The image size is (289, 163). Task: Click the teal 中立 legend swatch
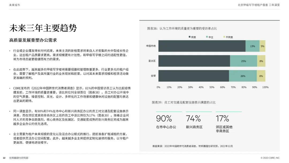pyautogui.click(x=207, y=37)
